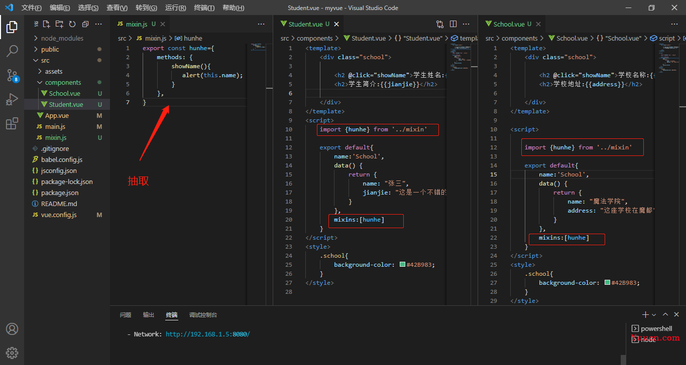Open hunhe symbol in mixin.js breadcrumb
Viewport: 686px width, 365px height.
[x=188, y=38]
